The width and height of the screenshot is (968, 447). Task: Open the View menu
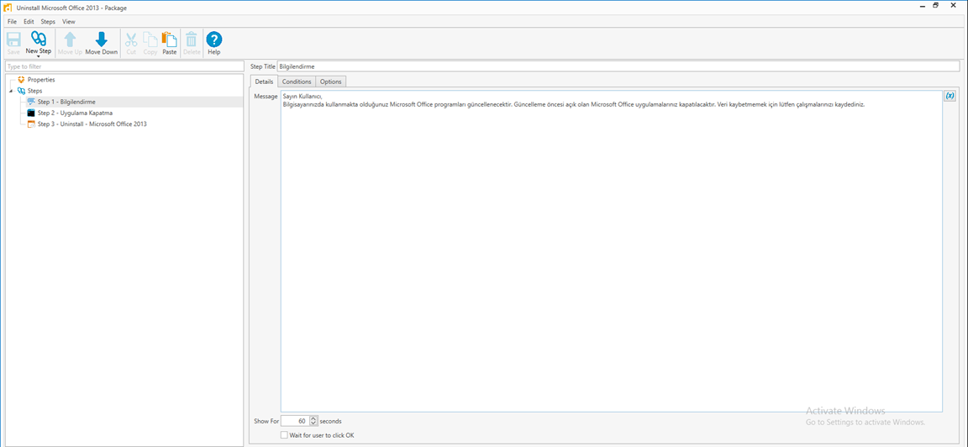69,22
